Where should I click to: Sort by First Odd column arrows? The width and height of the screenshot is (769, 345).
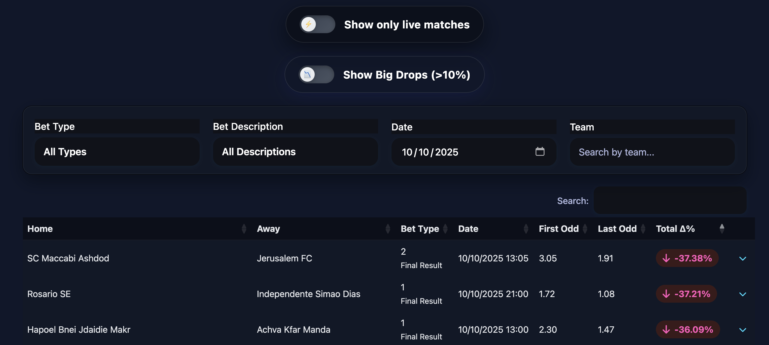point(585,229)
